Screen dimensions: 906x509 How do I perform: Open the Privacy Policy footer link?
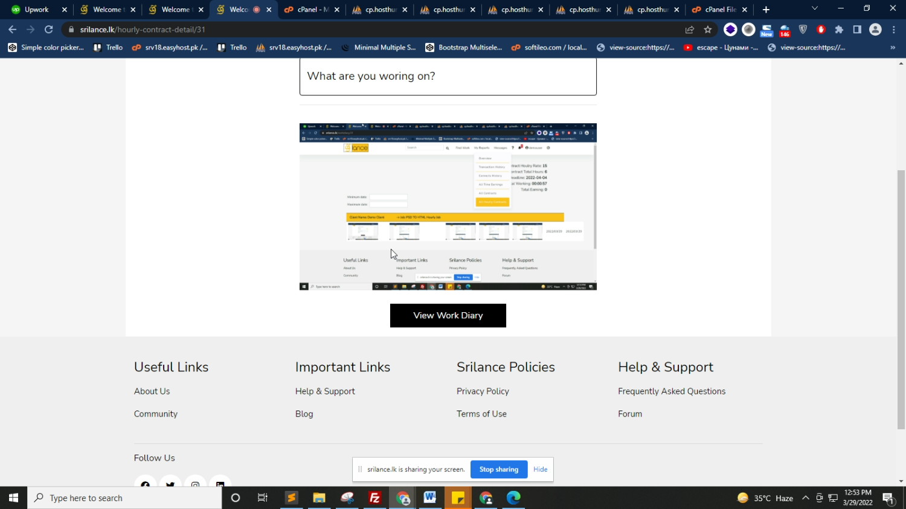(x=483, y=391)
